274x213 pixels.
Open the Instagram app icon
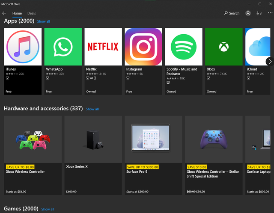pyautogui.click(x=143, y=47)
